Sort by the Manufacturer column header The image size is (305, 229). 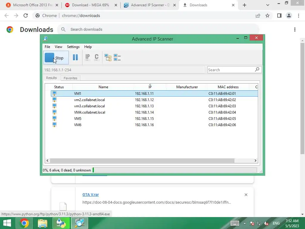187,87
